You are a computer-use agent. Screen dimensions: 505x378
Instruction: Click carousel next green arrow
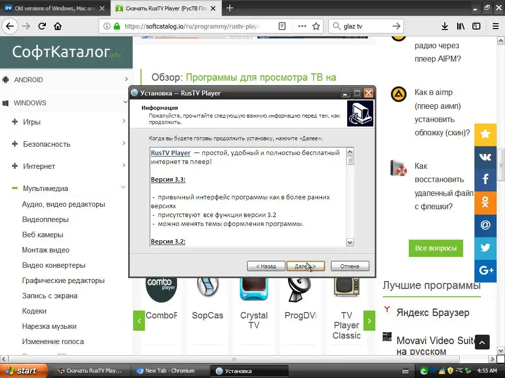click(369, 320)
